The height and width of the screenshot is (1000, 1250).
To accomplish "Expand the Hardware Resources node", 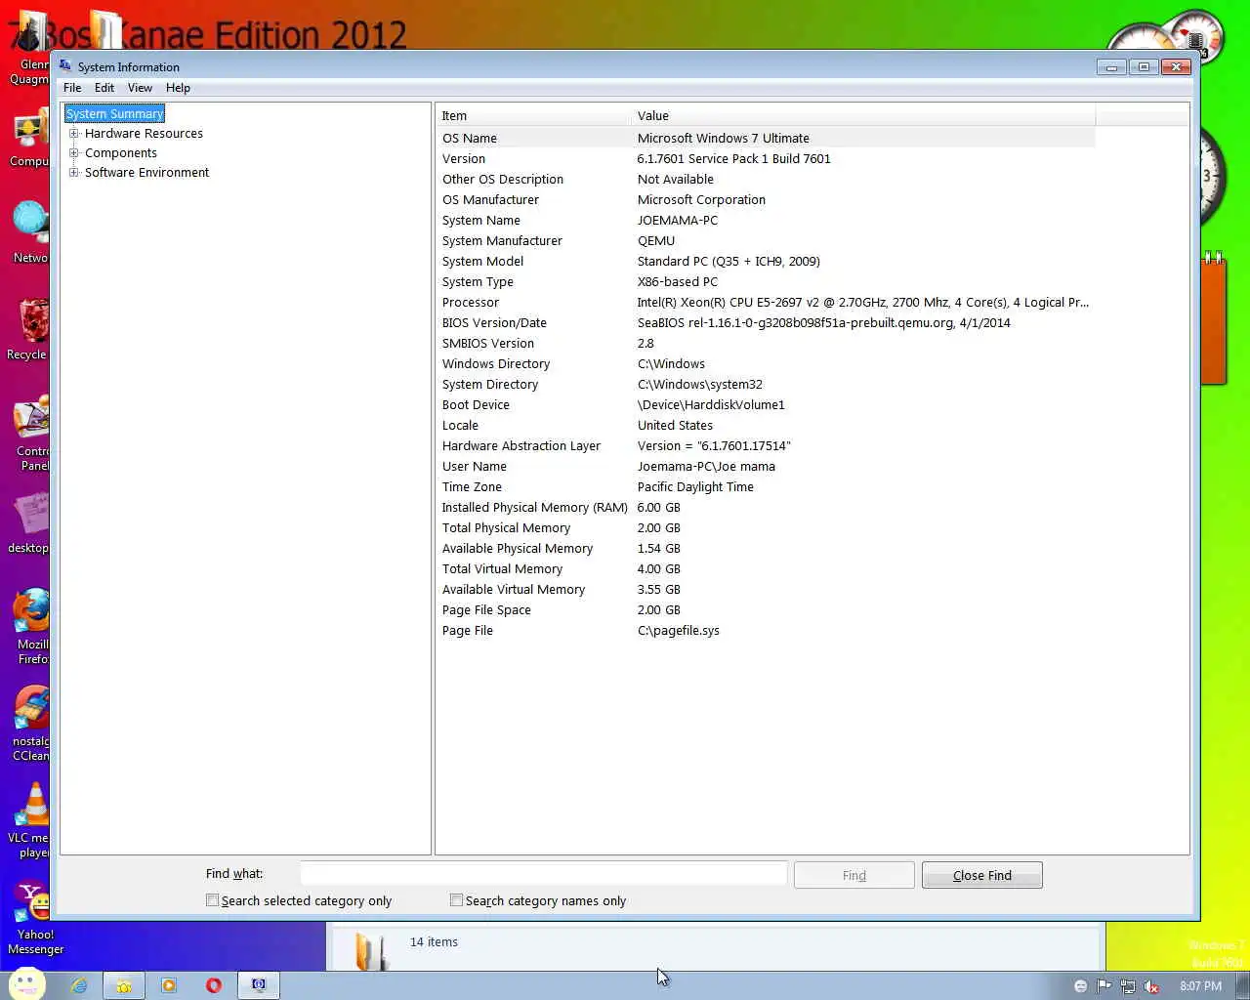I will [x=74, y=134].
